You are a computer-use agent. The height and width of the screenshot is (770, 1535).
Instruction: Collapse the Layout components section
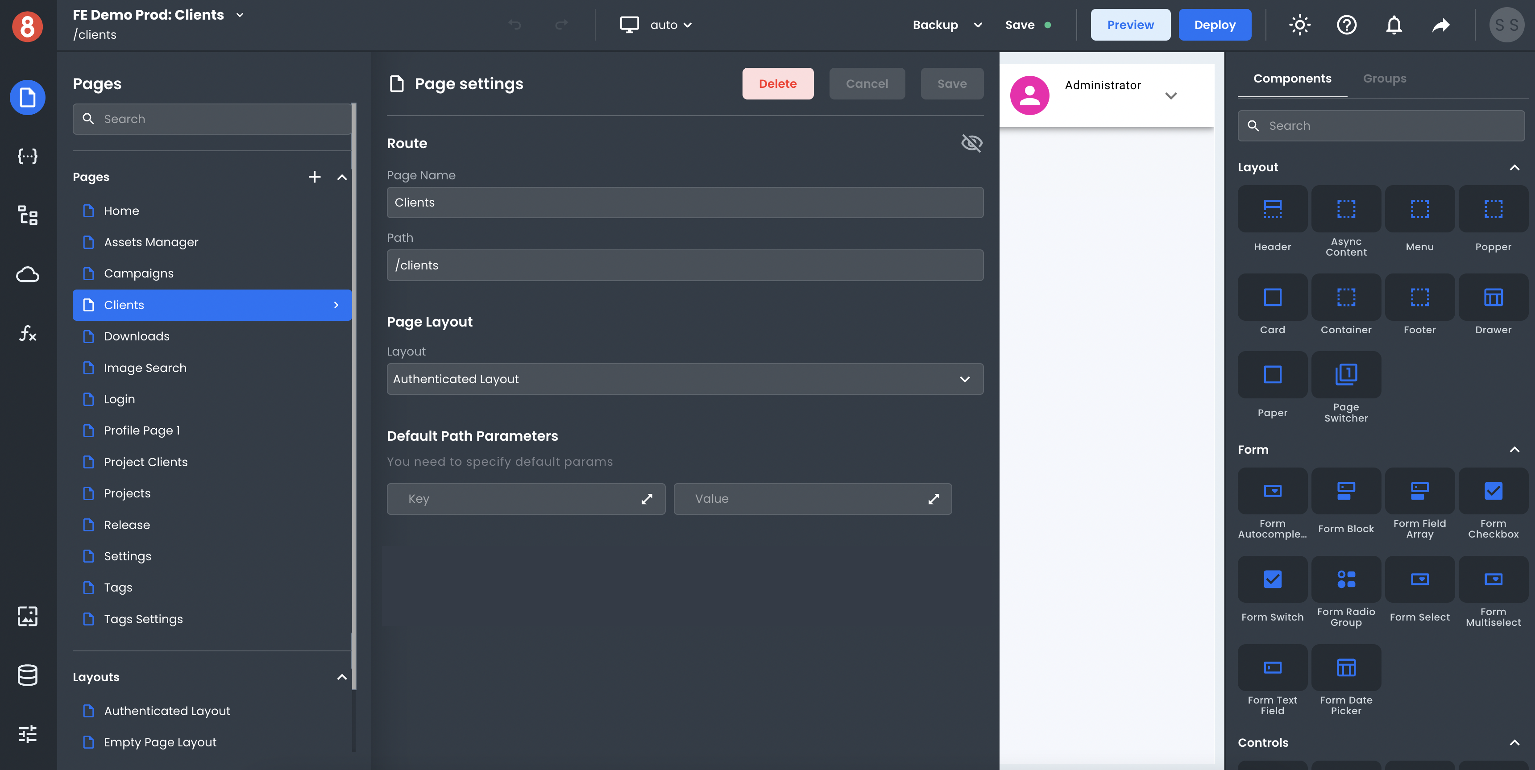pos(1514,167)
